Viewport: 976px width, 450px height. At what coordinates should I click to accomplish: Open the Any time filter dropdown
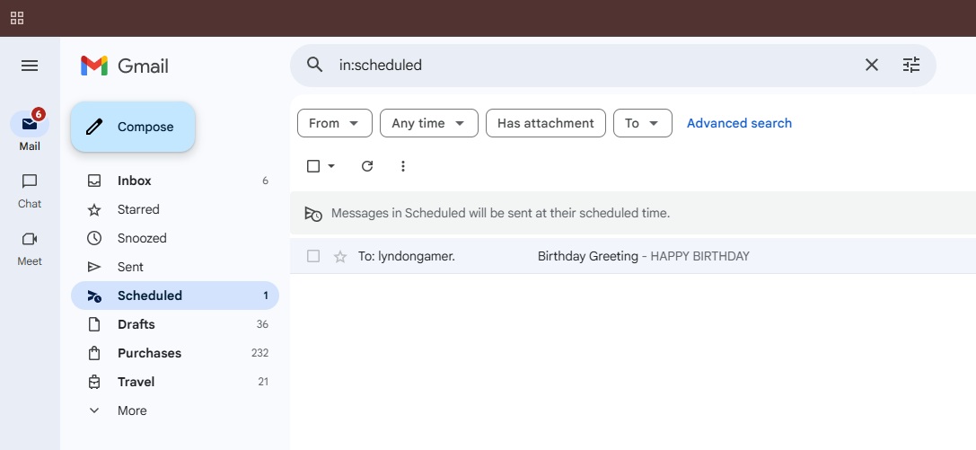[428, 123]
